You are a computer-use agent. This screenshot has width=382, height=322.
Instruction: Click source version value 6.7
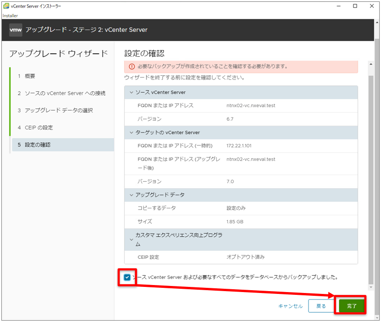(x=230, y=119)
